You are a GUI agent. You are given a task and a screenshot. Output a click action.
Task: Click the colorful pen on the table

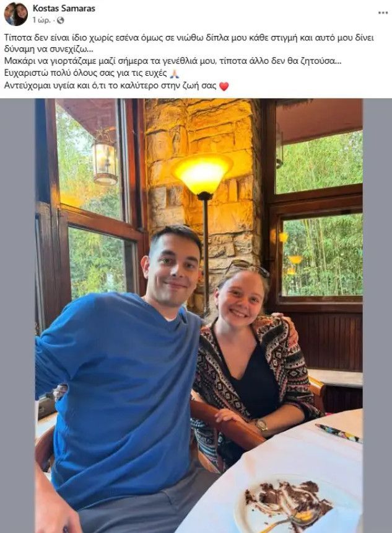pos(338,432)
